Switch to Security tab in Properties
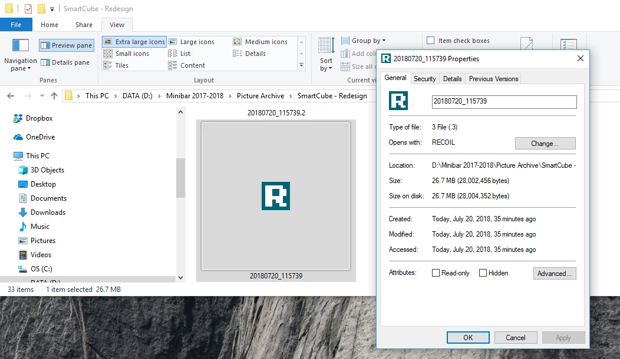 pos(425,79)
